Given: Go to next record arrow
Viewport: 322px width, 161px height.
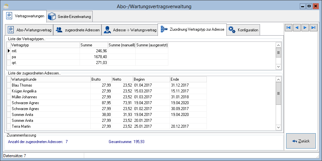Looking at the screenshot, I should (305, 27).
